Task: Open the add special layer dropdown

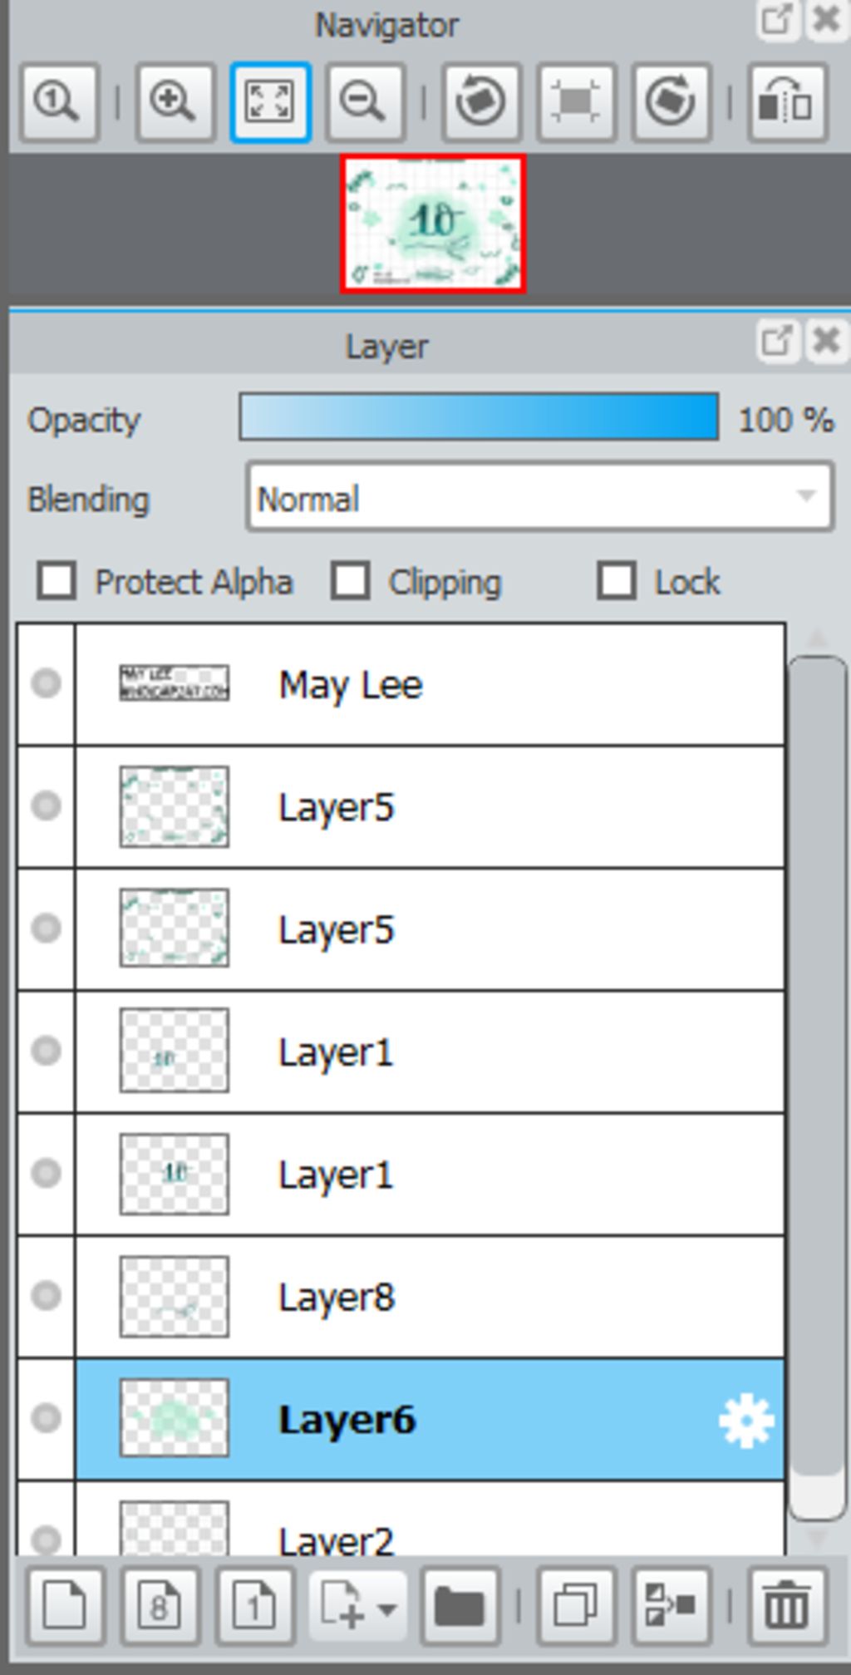Action: tap(358, 1606)
